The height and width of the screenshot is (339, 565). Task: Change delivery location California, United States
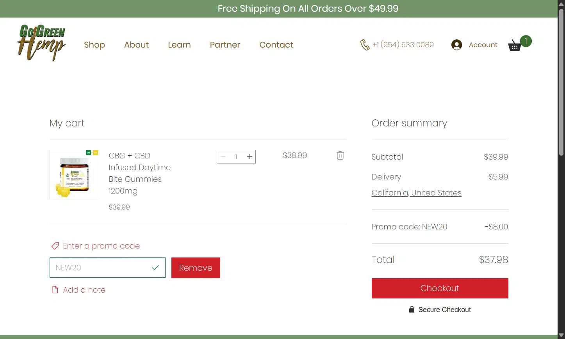pyautogui.click(x=416, y=193)
